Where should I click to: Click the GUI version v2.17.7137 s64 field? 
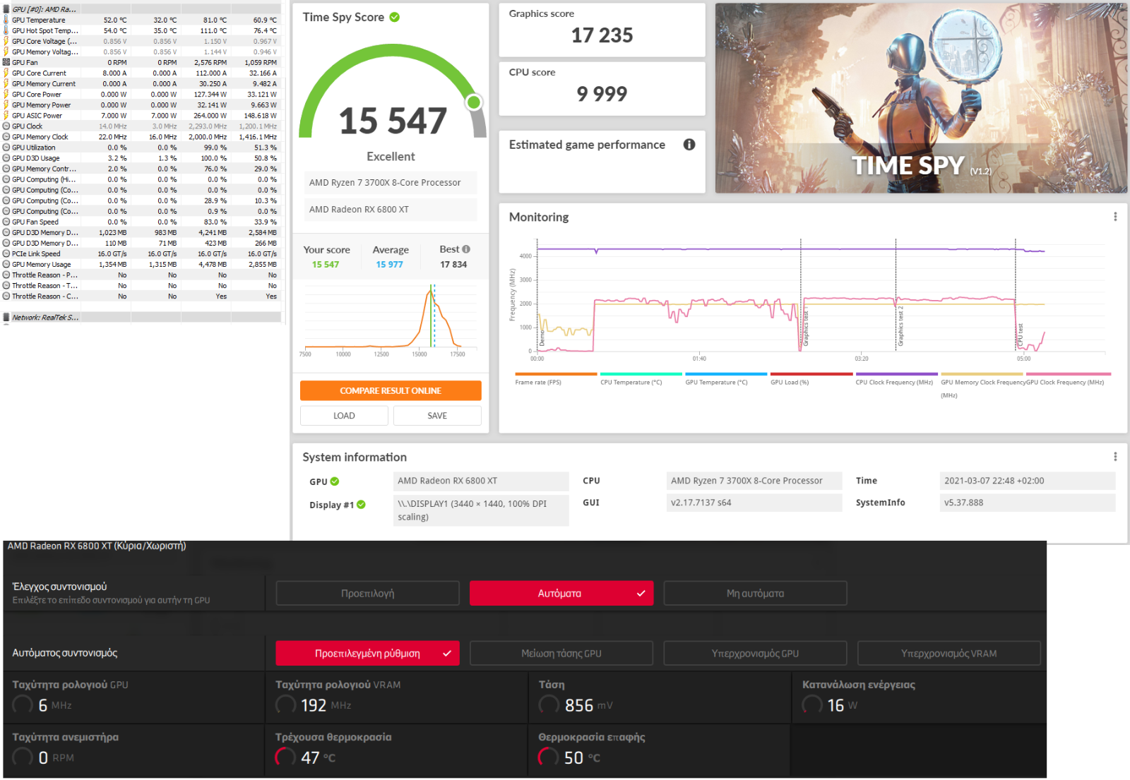(754, 503)
